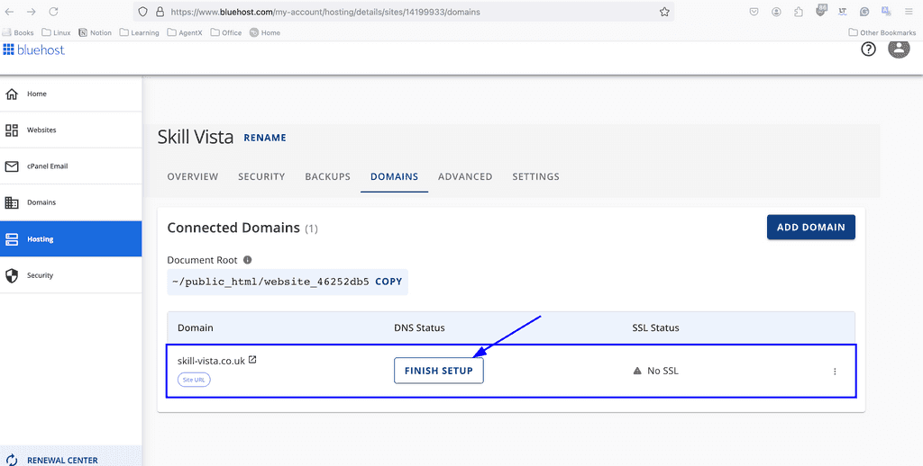Viewport: 923px width, 466px height.
Task: Switch to the Backups tab
Action: coord(327,177)
